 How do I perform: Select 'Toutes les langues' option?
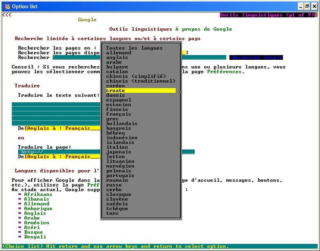(134, 48)
